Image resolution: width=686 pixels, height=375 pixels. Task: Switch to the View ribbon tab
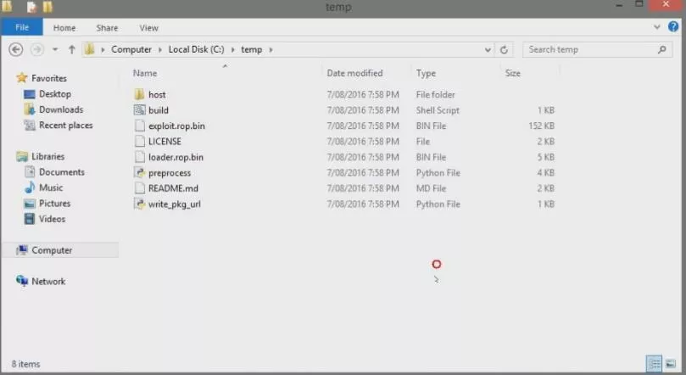point(148,28)
